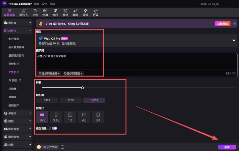This screenshot has width=239, height=151.
Task: Open the Vidu Q3 Pro model dropdown
Action: (137, 41)
